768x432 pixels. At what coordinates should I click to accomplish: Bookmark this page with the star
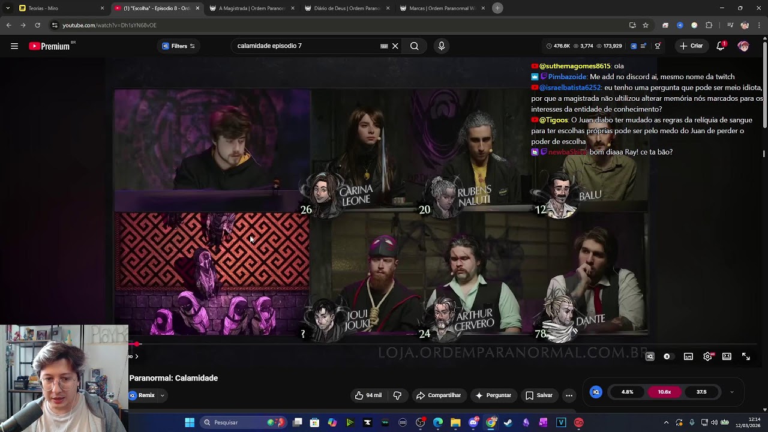click(x=646, y=25)
